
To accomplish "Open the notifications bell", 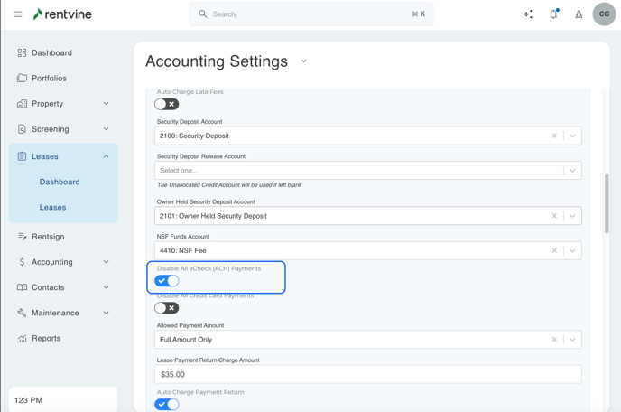I will pyautogui.click(x=553, y=14).
